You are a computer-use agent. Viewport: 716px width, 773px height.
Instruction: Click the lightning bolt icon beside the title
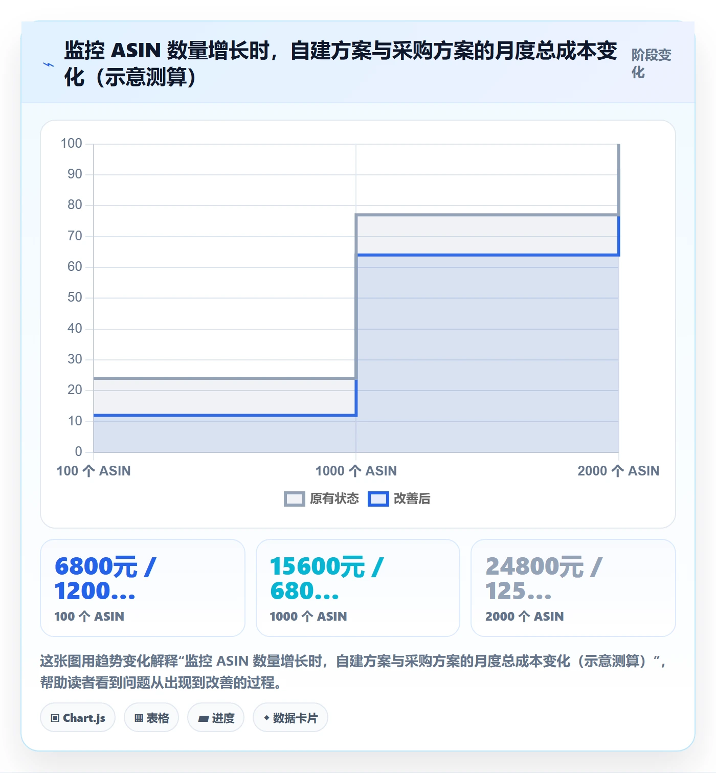[x=49, y=64]
